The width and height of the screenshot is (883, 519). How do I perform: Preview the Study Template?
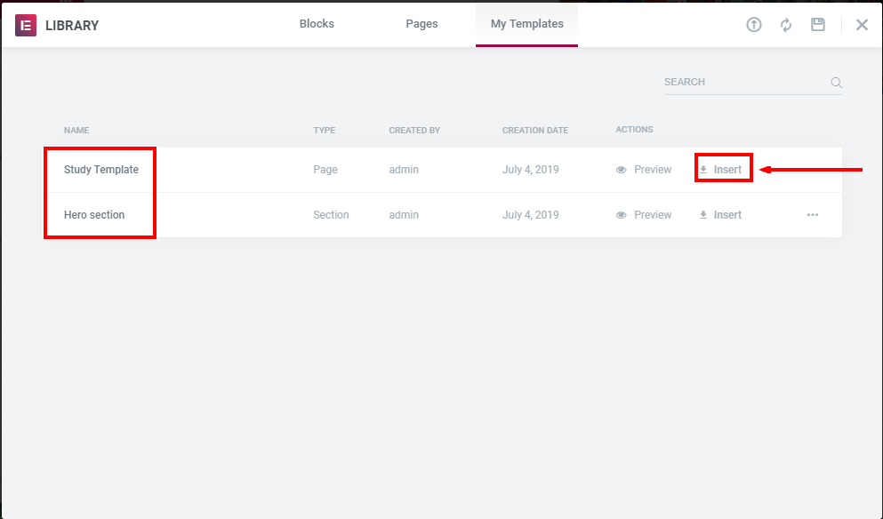pyautogui.click(x=644, y=170)
